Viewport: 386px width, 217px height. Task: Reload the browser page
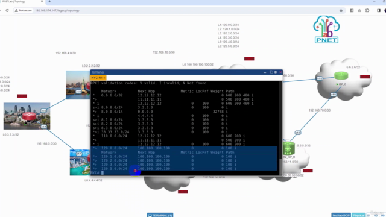[x=7, y=11]
